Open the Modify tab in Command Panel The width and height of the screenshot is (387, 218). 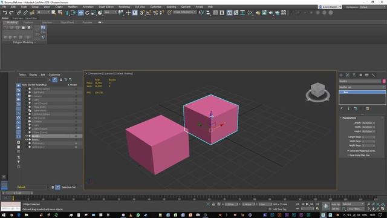348,75
